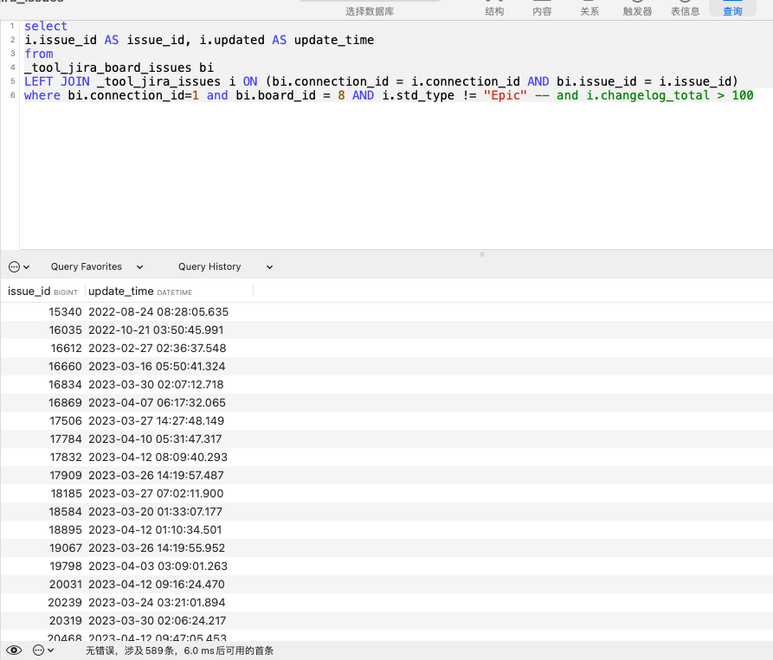Select the row with issue_id 17506

[x=386, y=420]
